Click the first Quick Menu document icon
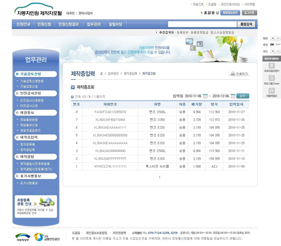 (x=271, y=66)
